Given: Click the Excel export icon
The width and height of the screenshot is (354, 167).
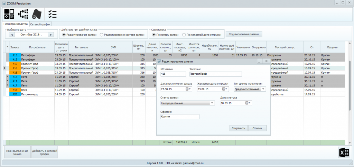Looking at the screenshot, I should (343, 152).
